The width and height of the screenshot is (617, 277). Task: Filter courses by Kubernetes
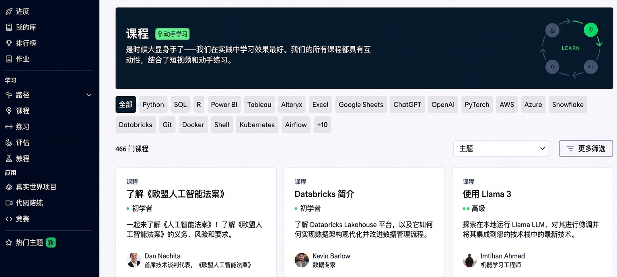coord(257,125)
